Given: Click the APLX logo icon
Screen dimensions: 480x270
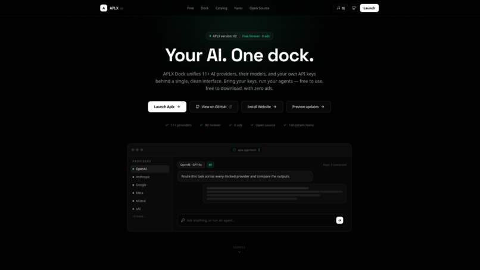Looking at the screenshot, I should [x=104, y=8].
